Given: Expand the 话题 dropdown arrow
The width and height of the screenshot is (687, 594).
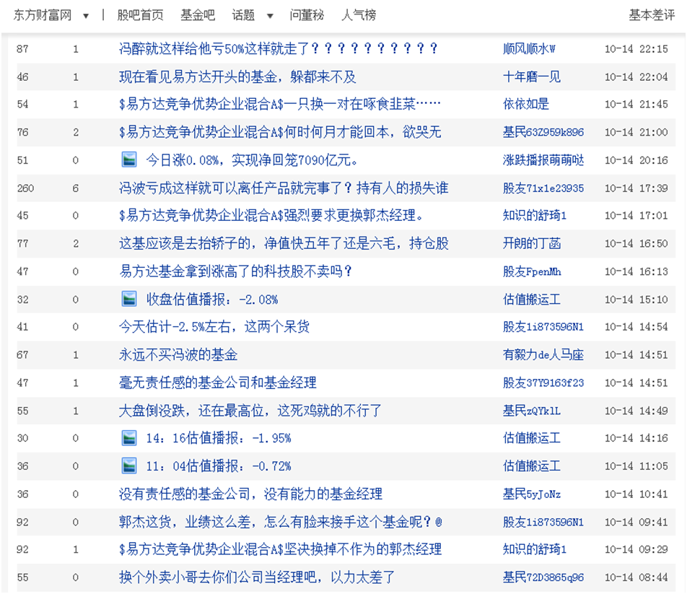Looking at the screenshot, I should tap(270, 16).
